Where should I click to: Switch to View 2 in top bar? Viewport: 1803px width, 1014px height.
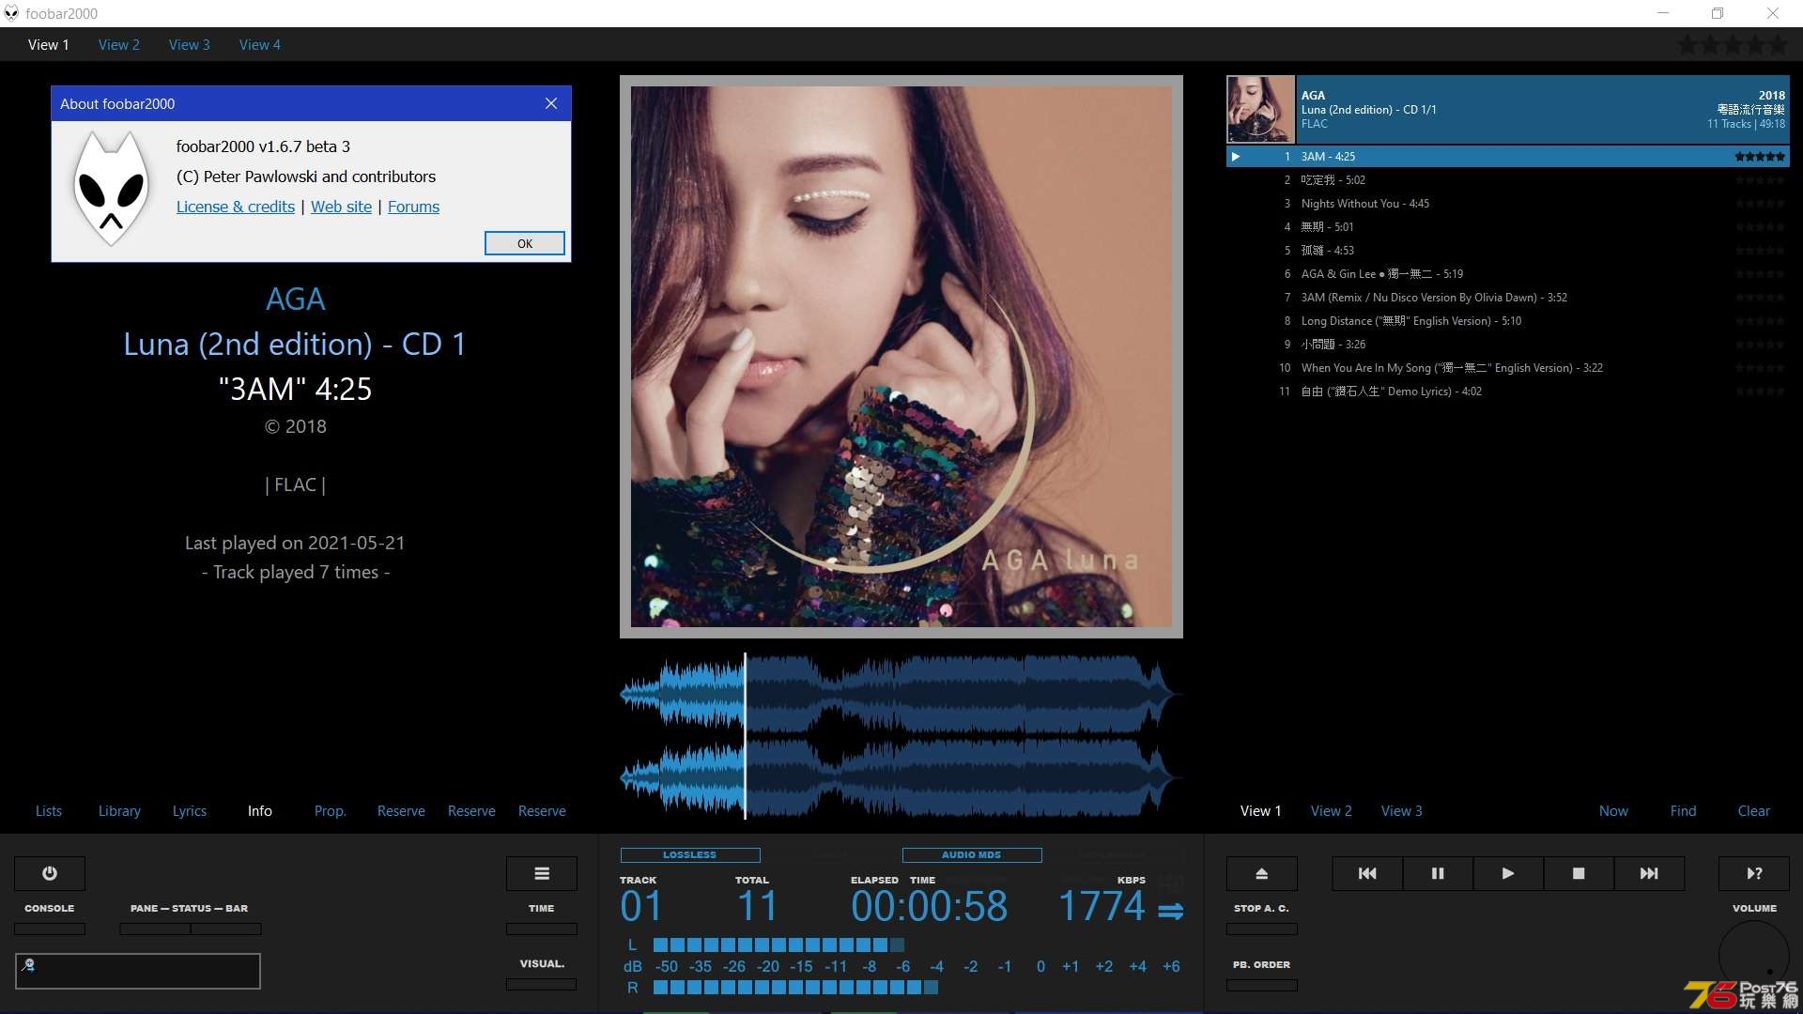[119, 44]
